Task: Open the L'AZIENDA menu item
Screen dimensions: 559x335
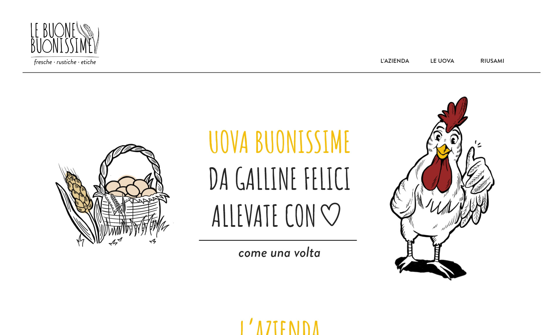Action: (395, 61)
